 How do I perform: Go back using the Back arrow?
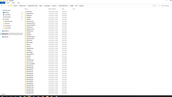2,6
